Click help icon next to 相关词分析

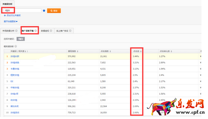(x=16, y=46)
